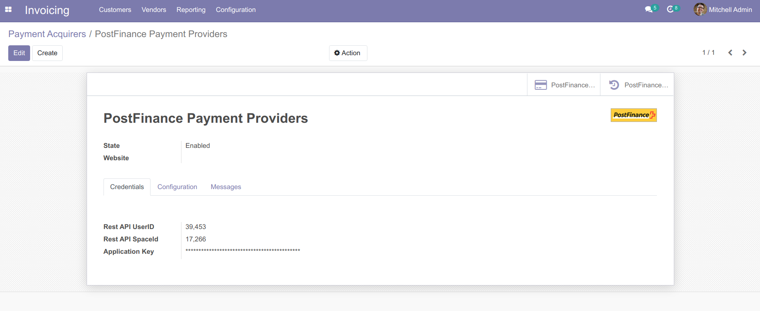
Task: Click the credit card PostFinance stat button
Action: tap(564, 85)
